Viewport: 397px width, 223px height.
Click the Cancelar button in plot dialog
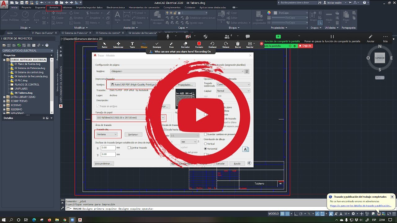pyautogui.click(x=220, y=164)
